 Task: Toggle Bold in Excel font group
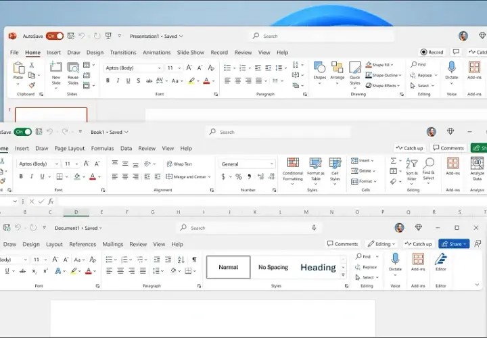point(21,176)
